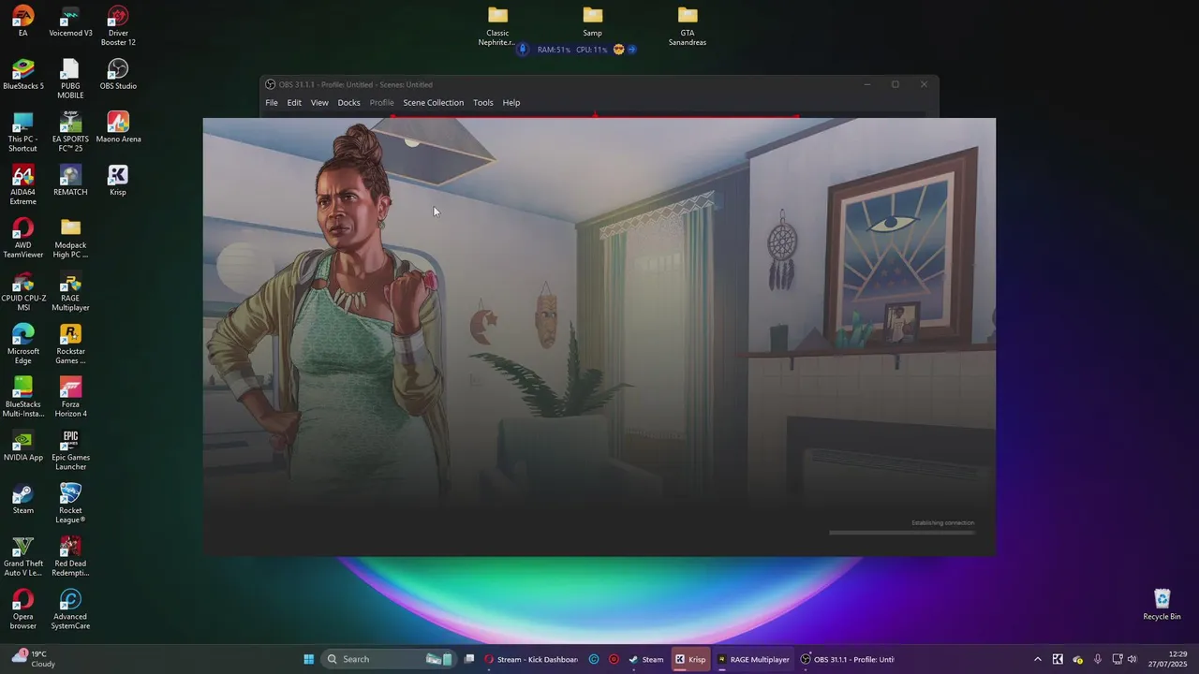The image size is (1199, 674).
Task: Open the Cloudy 19°C weather widget
Action: 33,659
